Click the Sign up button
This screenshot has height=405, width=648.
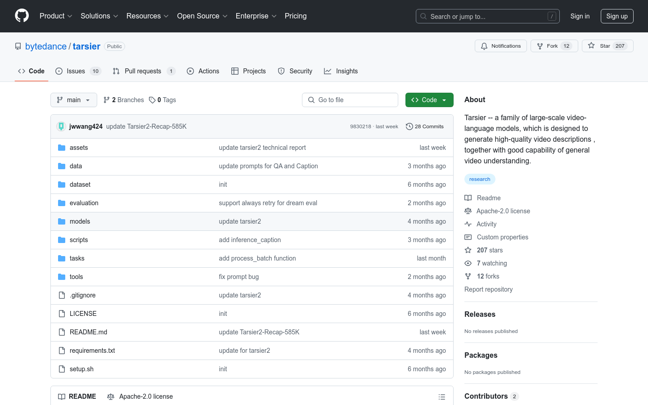point(617,16)
